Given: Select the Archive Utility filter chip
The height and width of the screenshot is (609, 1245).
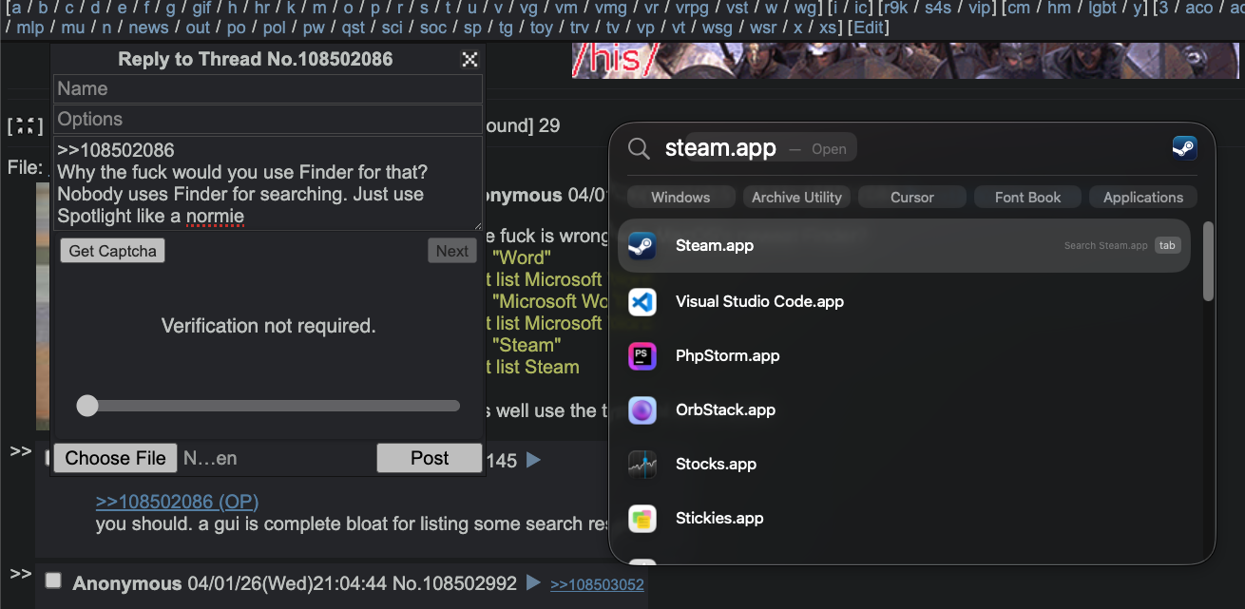Looking at the screenshot, I should point(796,198).
